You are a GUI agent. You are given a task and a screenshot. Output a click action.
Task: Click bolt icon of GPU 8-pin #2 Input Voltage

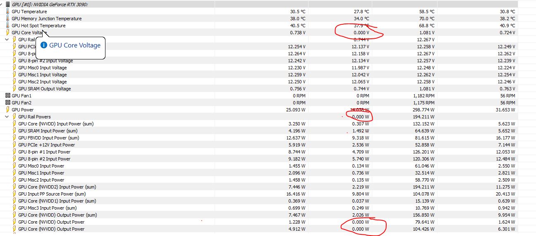click(14, 61)
